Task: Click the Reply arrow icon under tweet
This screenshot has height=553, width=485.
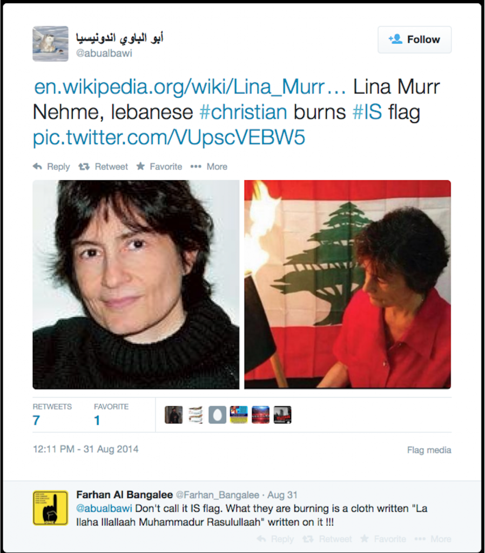Action: click(x=37, y=166)
